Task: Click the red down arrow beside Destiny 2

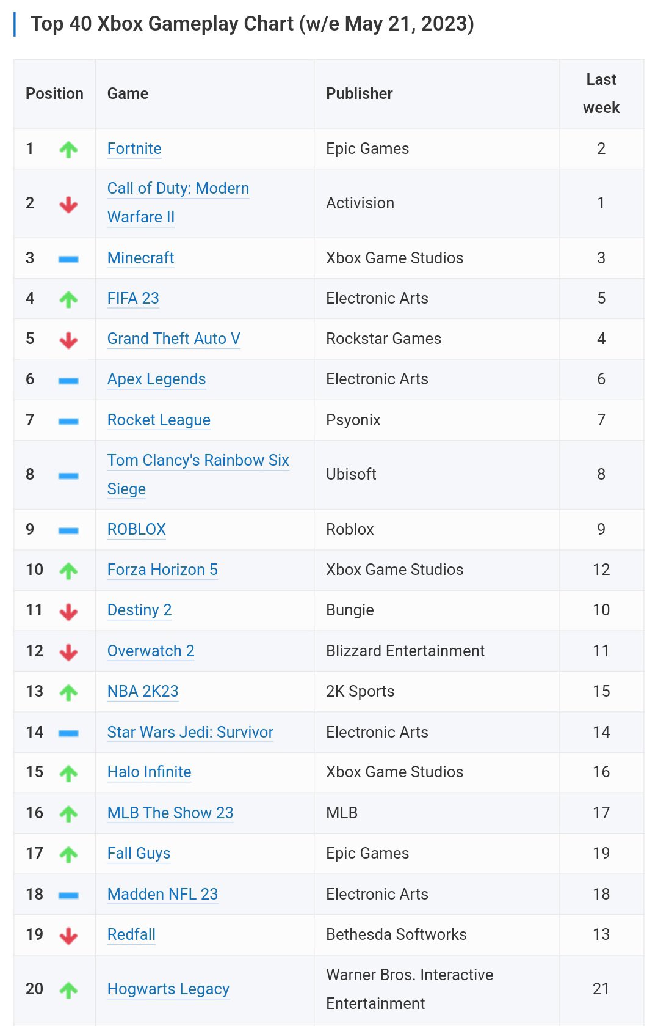Action: (x=68, y=611)
